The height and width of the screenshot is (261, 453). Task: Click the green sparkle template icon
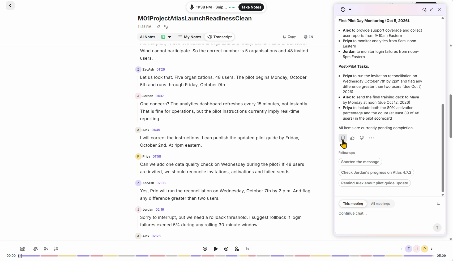point(163,37)
